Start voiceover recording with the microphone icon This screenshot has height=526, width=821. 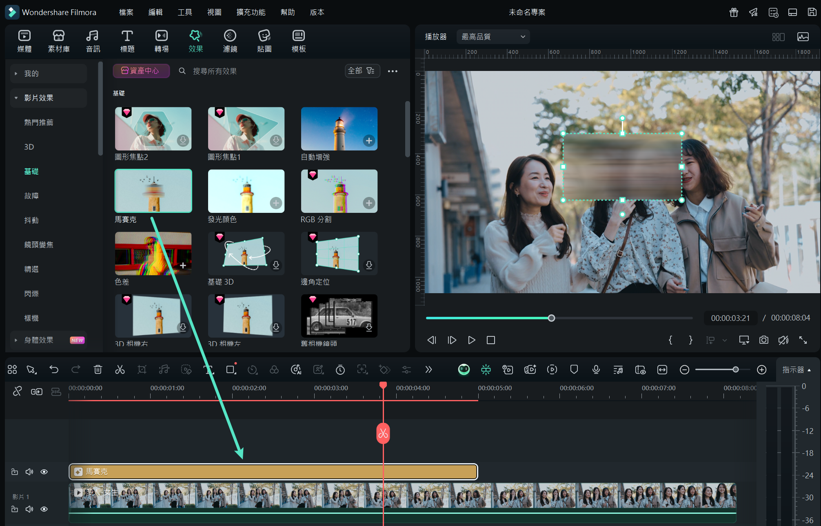596,369
